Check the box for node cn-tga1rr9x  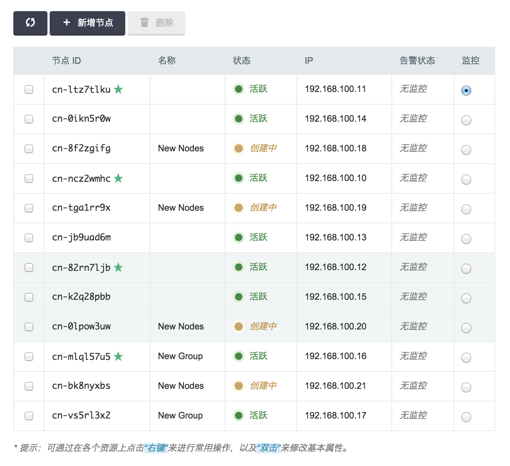tap(29, 208)
